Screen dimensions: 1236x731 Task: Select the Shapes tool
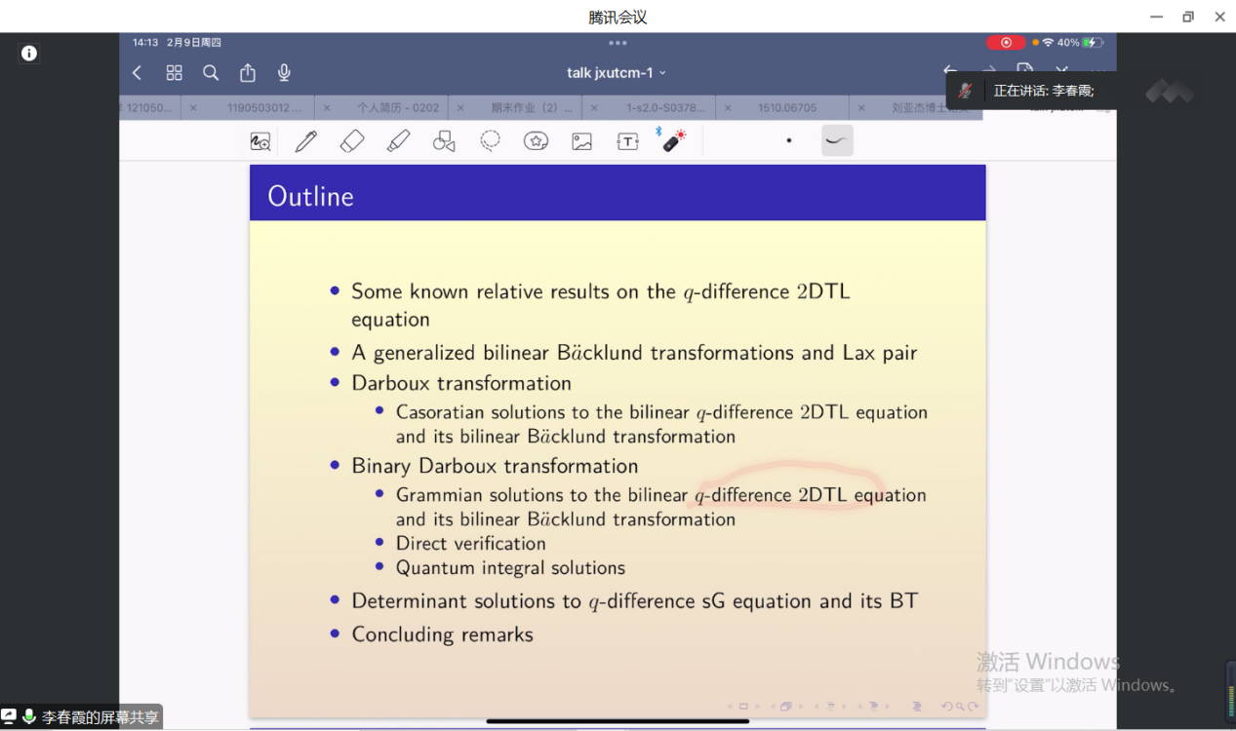pyautogui.click(x=444, y=142)
